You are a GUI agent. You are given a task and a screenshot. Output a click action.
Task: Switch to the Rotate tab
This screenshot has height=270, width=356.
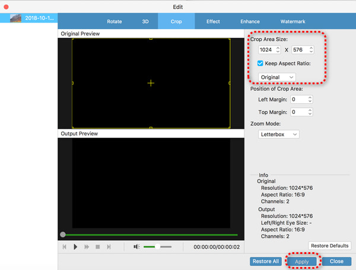point(115,21)
